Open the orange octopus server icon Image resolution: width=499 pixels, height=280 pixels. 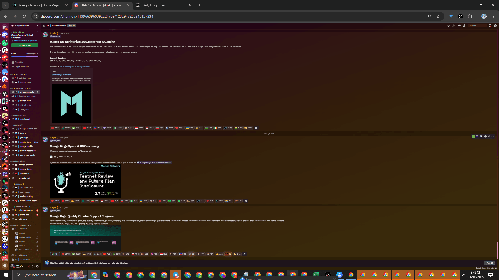click(5, 87)
